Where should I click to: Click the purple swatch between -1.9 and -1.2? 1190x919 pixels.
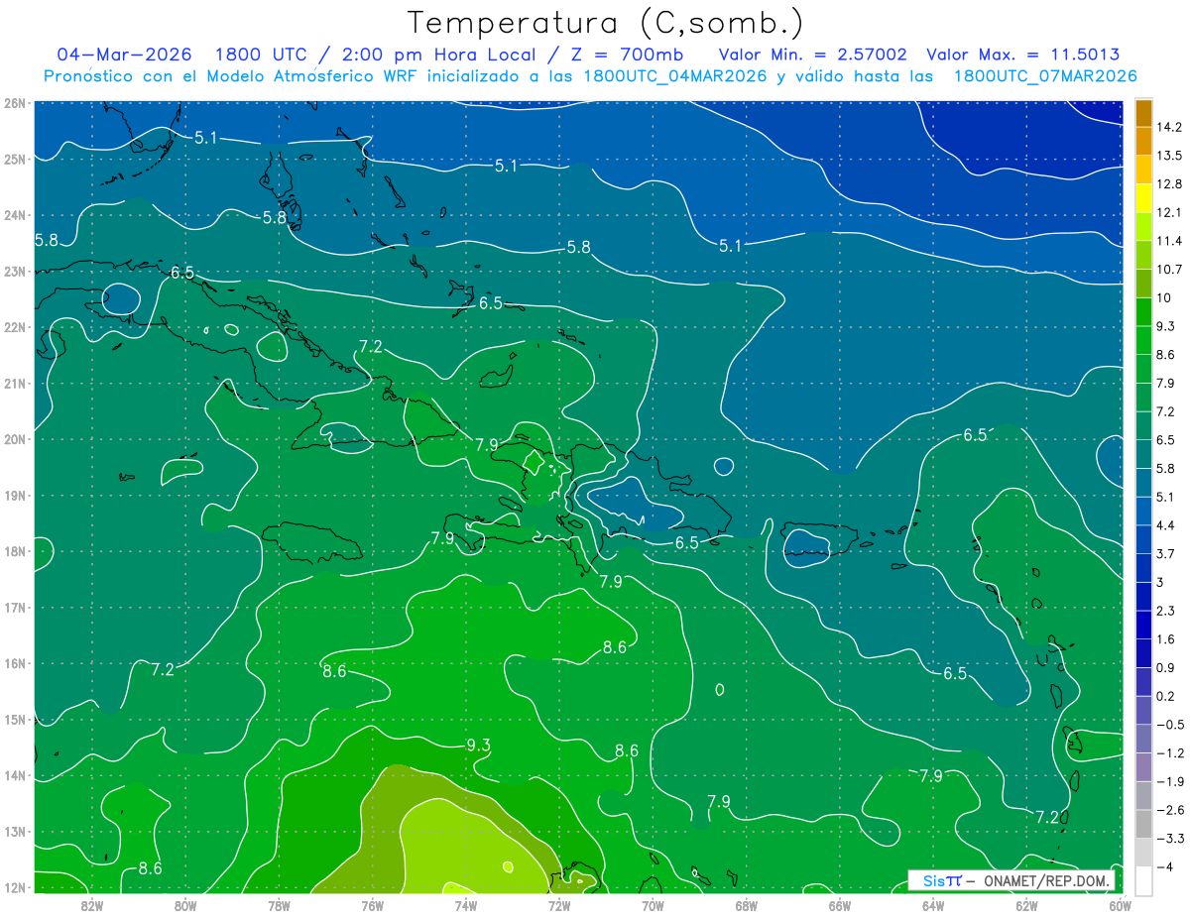tap(1143, 766)
